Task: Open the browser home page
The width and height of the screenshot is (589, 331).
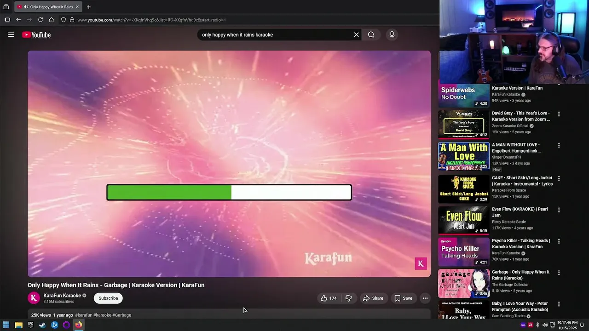Action: coord(52,20)
